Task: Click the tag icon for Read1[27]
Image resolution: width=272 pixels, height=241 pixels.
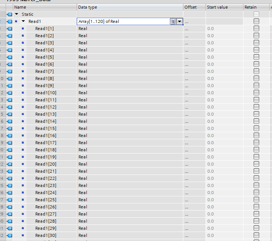Action: (9, 214)
